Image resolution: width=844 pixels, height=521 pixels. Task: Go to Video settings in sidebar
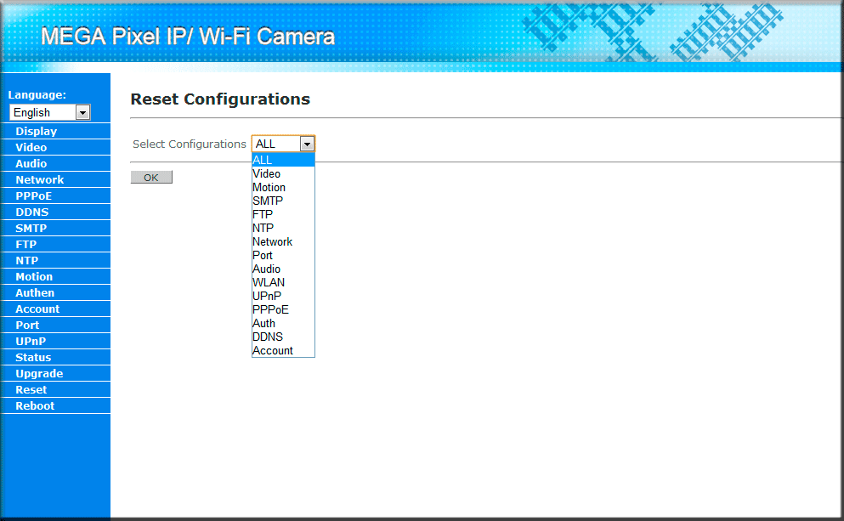tap(31, 148)
